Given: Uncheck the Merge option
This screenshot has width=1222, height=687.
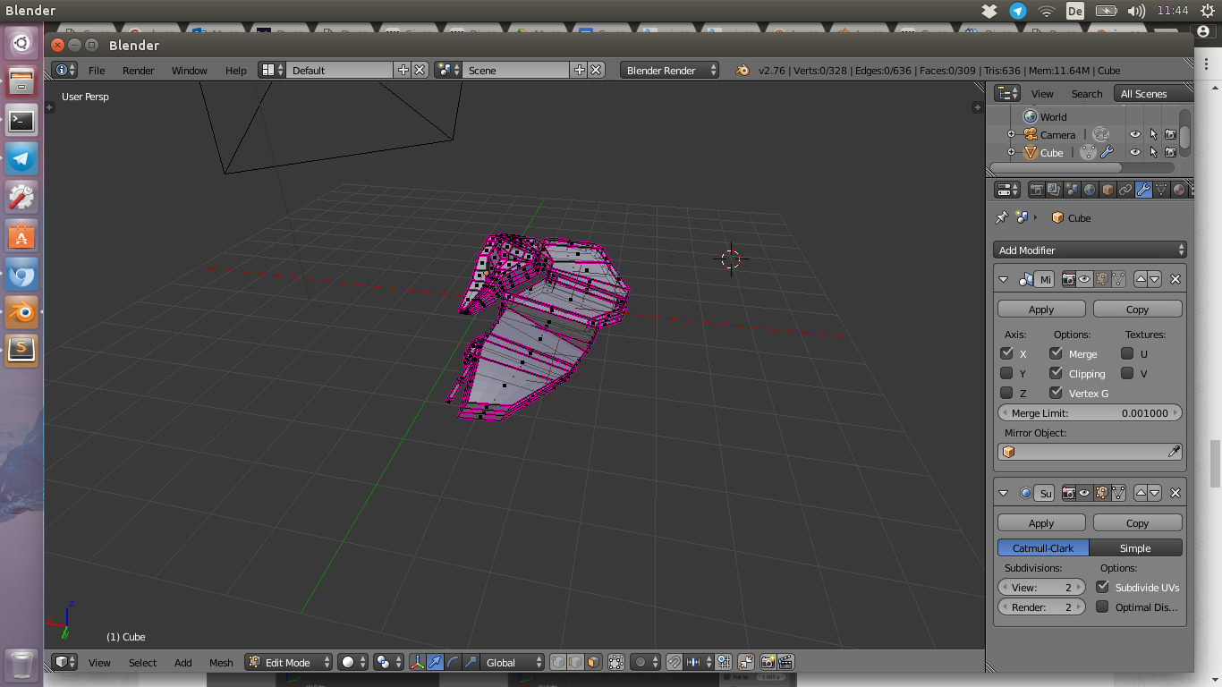Looking at the screenshot, I should (x=1057, y=353).
